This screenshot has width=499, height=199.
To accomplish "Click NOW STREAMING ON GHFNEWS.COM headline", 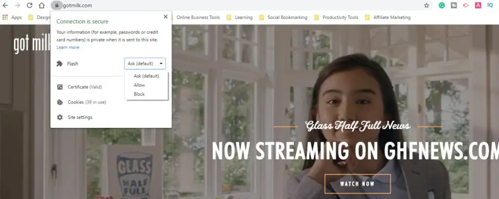I will 355,151.
